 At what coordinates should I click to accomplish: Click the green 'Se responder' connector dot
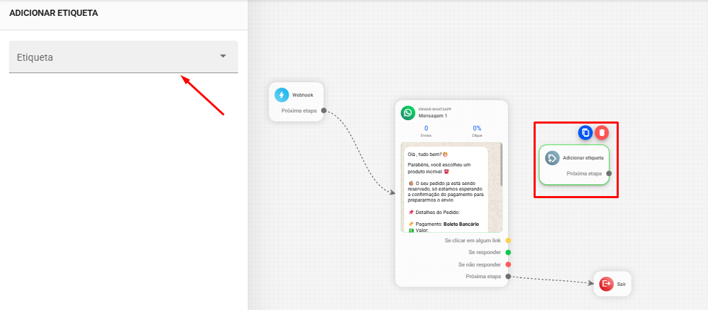coord(508,253)
